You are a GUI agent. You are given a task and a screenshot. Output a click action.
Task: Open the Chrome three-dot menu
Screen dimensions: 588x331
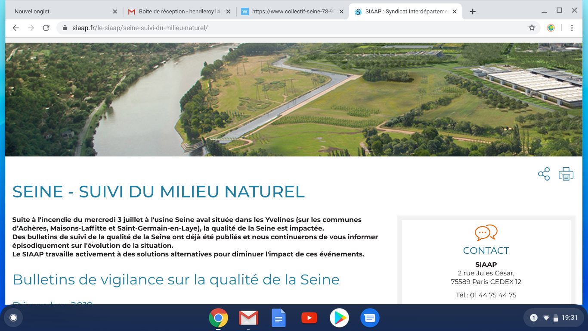pos(572,28)
